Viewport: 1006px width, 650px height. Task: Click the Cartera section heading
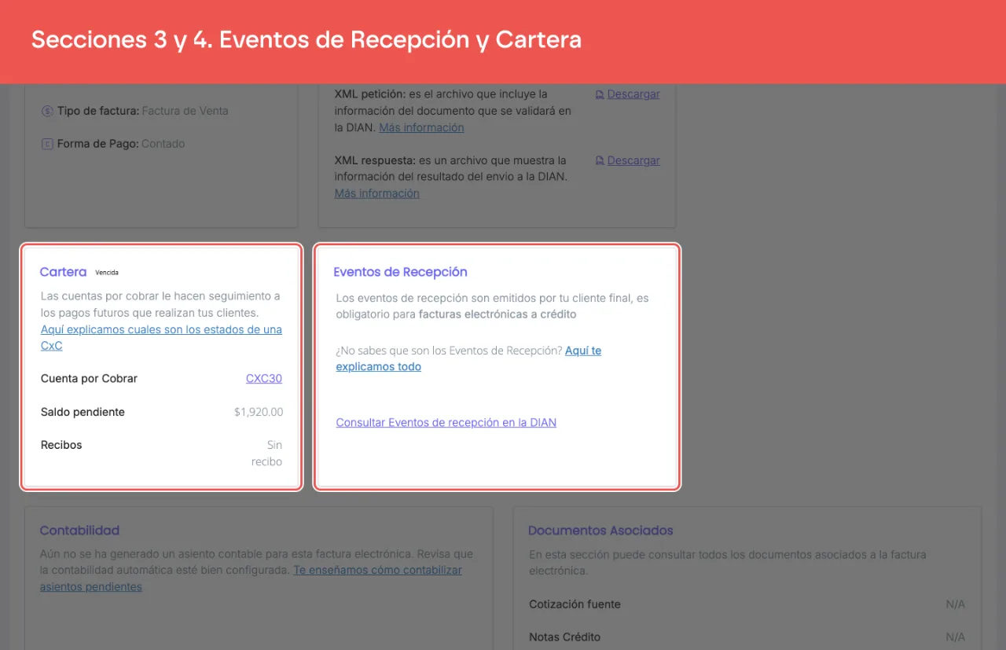coord(63,272)
